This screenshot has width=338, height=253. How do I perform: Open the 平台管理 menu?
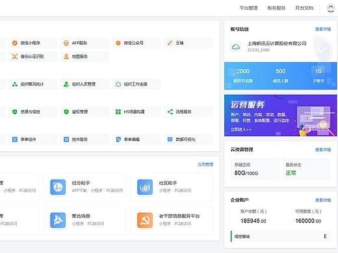coord(248,8)
